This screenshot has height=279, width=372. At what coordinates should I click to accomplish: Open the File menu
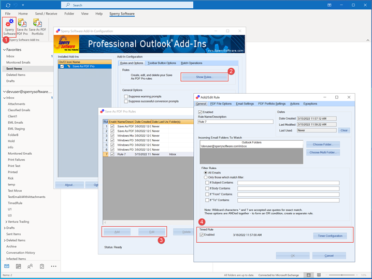tap(8, 14)
